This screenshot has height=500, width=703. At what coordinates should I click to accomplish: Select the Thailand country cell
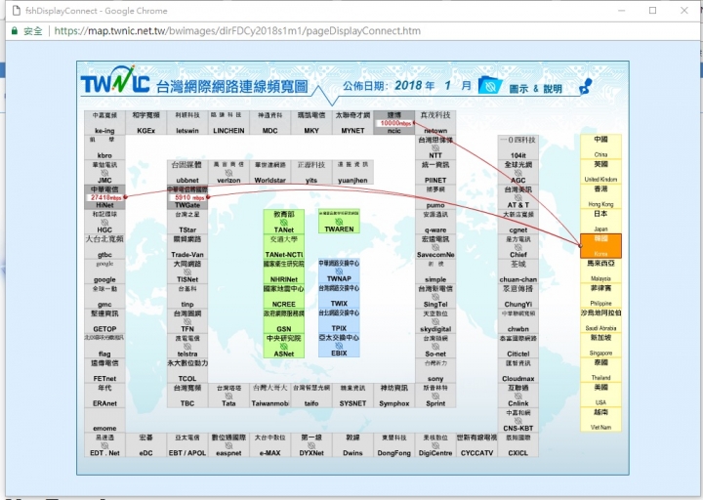(600, 370)
